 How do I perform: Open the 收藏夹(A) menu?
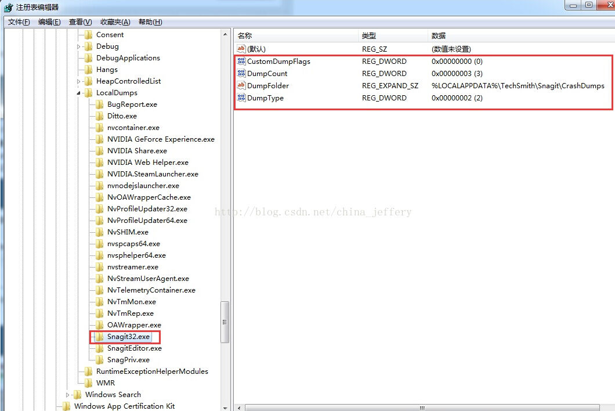click(x=115, y=22)
